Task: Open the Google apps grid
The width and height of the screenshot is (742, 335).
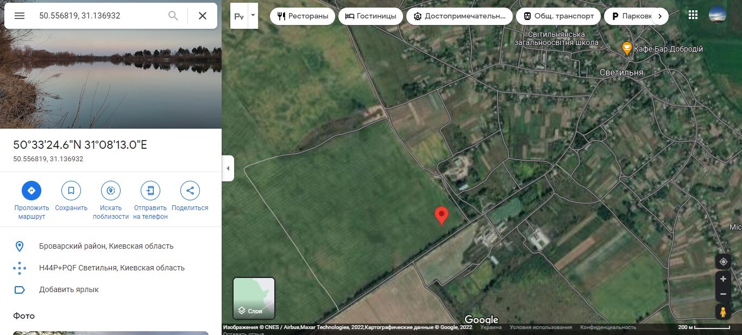Action: (693, 15)
